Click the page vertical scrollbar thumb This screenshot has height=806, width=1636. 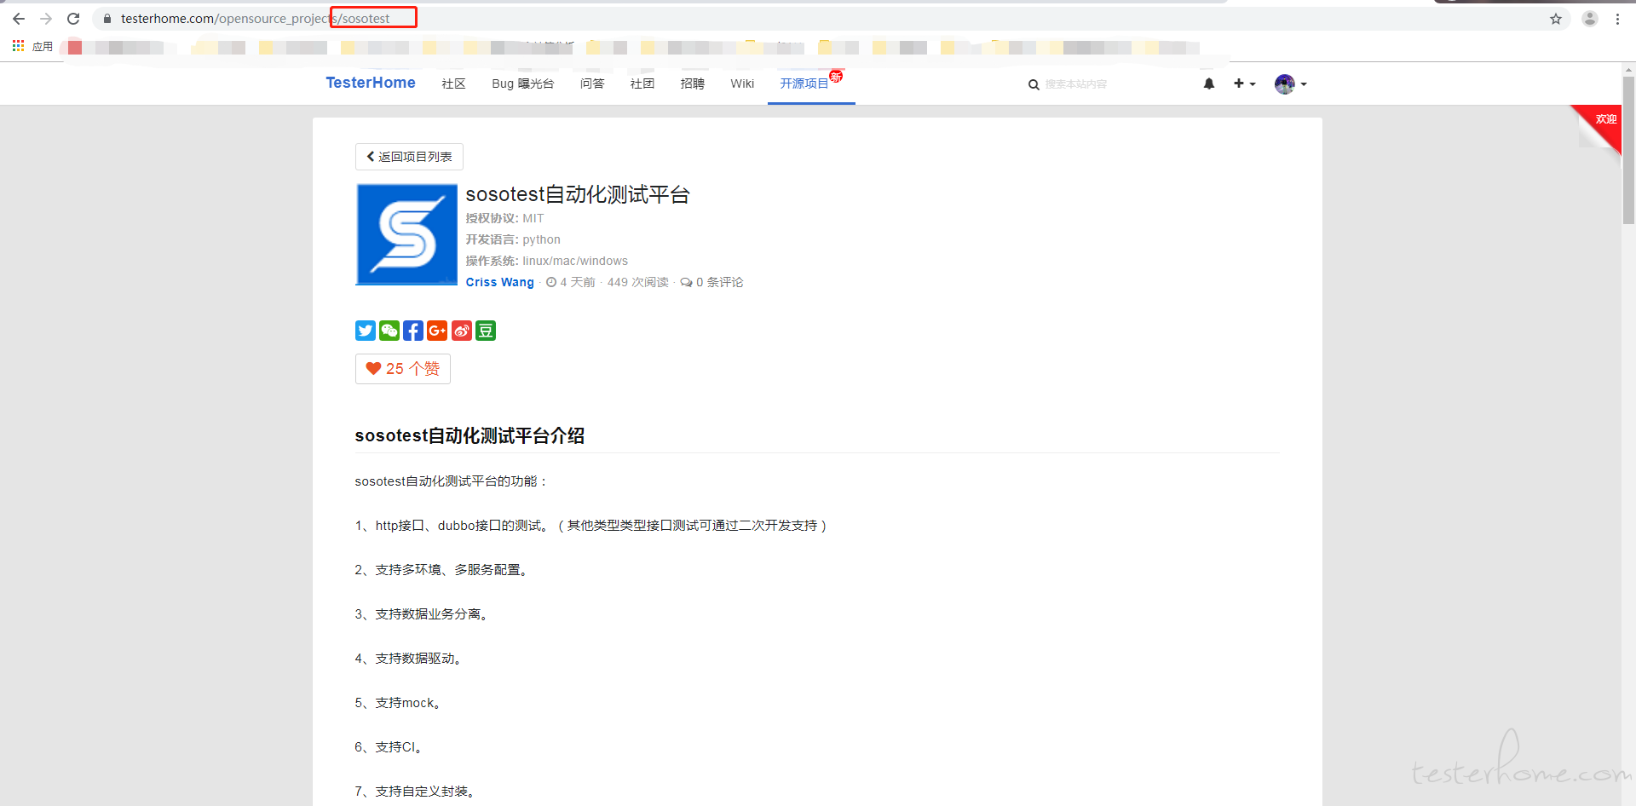[x=1628, y=150]
